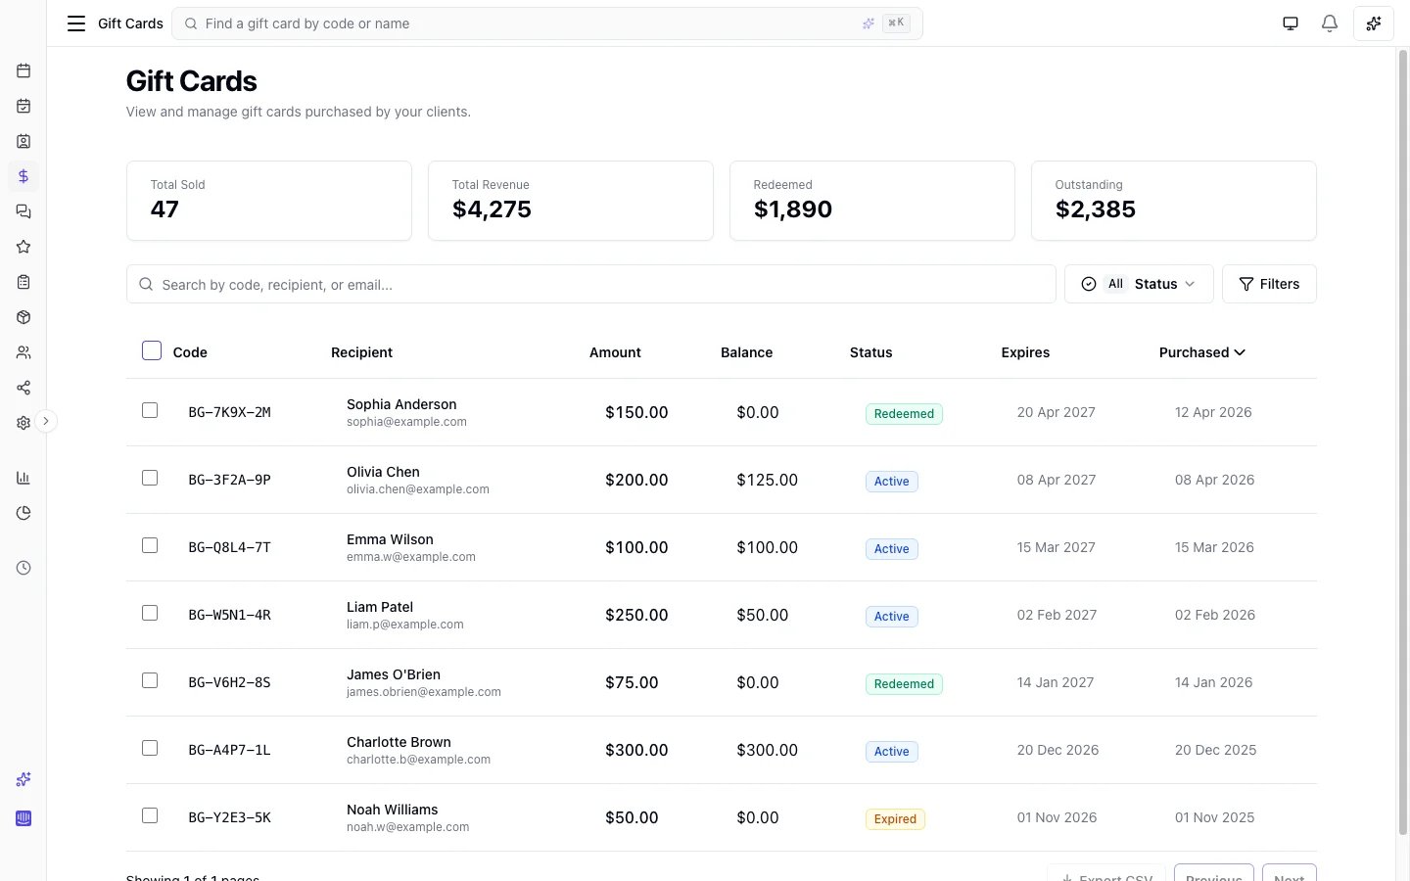
Task: Check the row for BG-7K9X-2M
Action: click(x=150, y=410)
